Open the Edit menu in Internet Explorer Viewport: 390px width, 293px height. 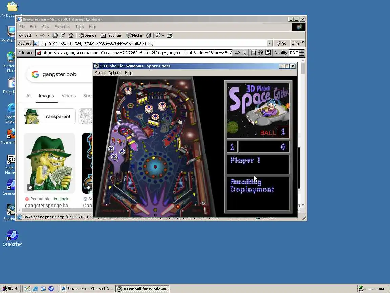33,27
